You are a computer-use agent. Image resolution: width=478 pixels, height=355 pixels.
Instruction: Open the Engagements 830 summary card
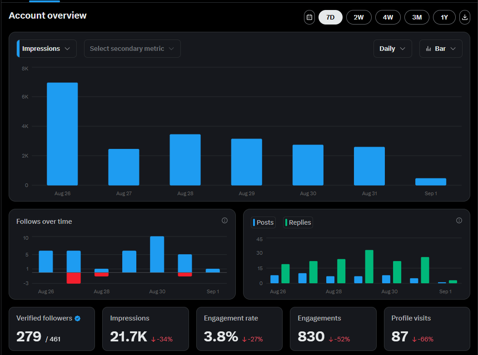[x=333, y=329]
